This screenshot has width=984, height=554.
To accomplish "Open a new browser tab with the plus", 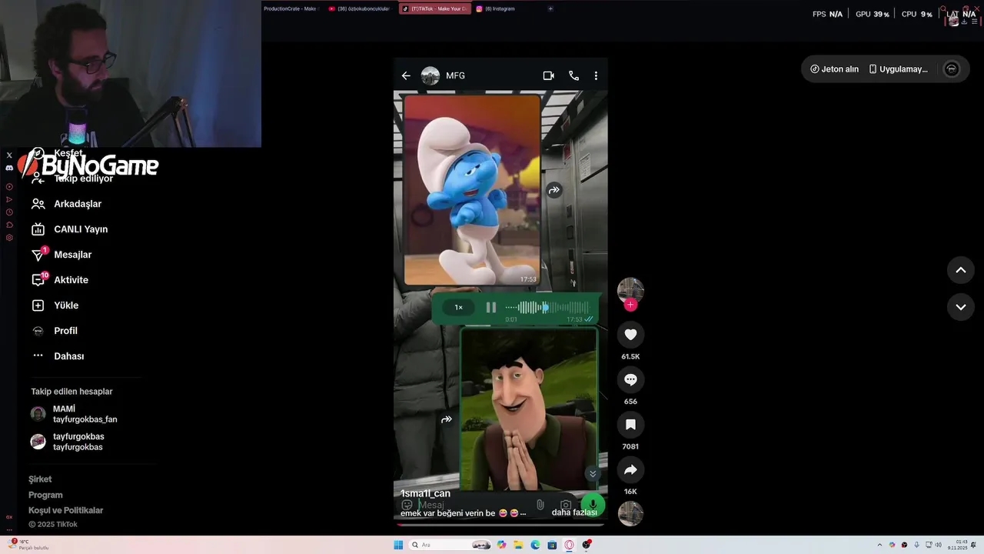I will [550, 8].
